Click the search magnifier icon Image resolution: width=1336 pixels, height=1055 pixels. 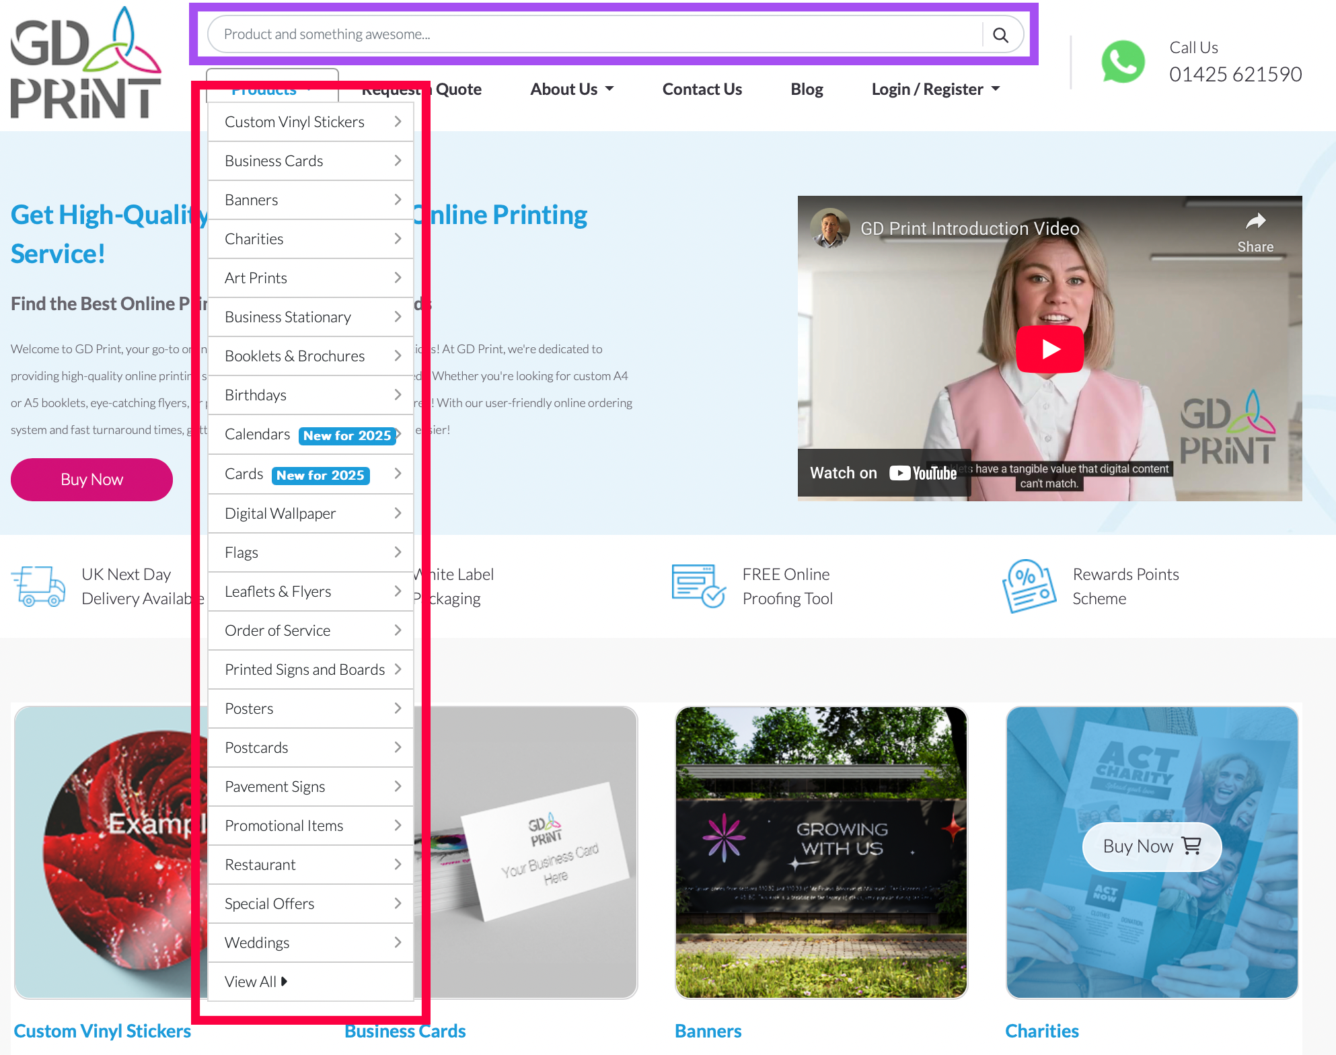coord(1000,35)
